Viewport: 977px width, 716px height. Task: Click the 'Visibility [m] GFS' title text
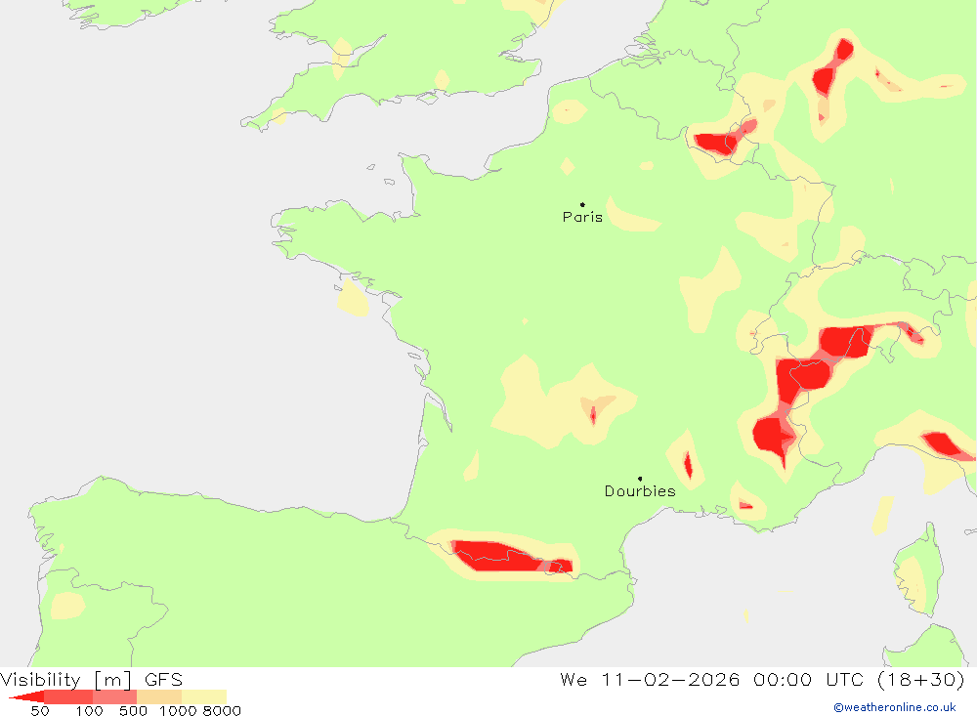point(92,679)
